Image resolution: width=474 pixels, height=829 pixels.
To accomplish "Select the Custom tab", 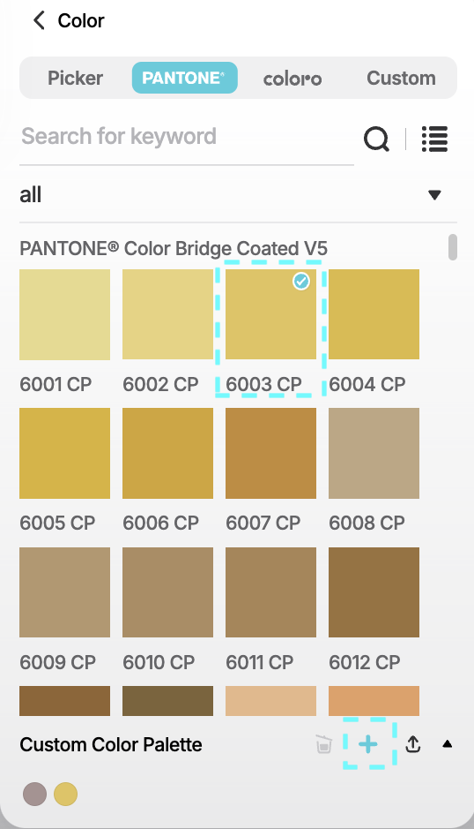I will pos(401,78).
